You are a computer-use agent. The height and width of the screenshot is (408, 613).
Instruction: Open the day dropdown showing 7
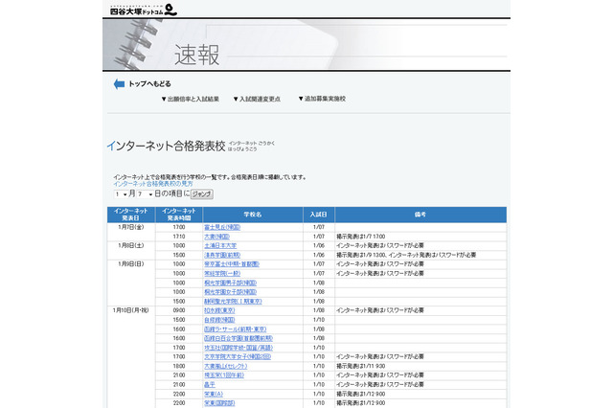click(x=145, y=194)
